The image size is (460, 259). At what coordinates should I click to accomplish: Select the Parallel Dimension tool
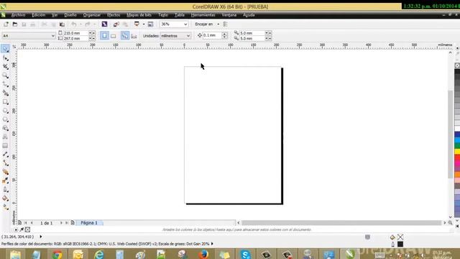pyautogui.click(x=5, y=155)
